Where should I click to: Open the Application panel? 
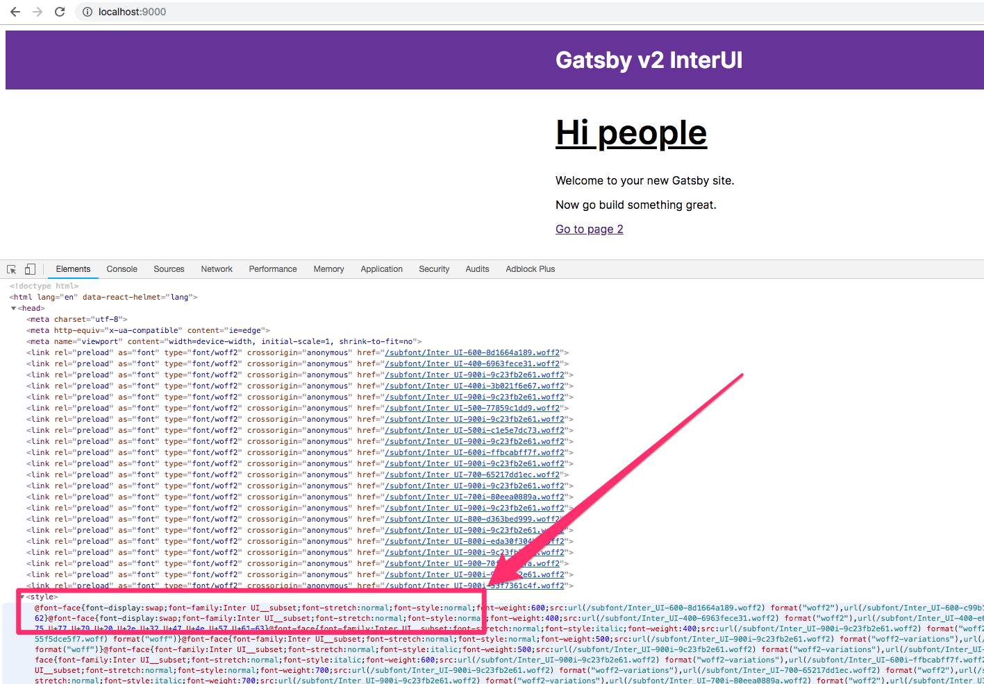(x=381, y=268)
